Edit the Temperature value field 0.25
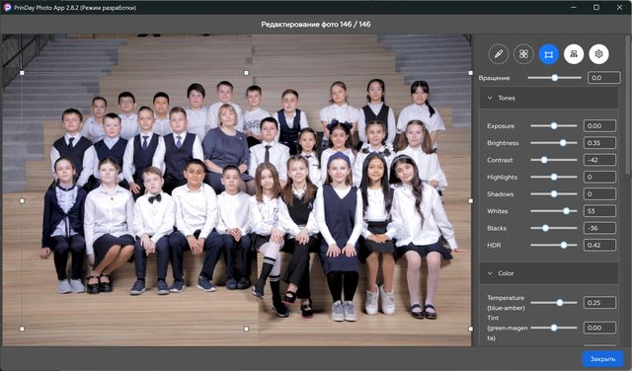 [599, 303]
